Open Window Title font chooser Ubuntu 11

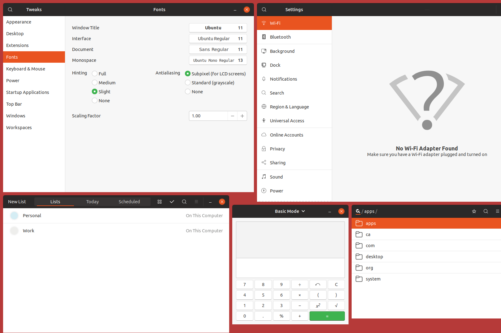point(218,28)
